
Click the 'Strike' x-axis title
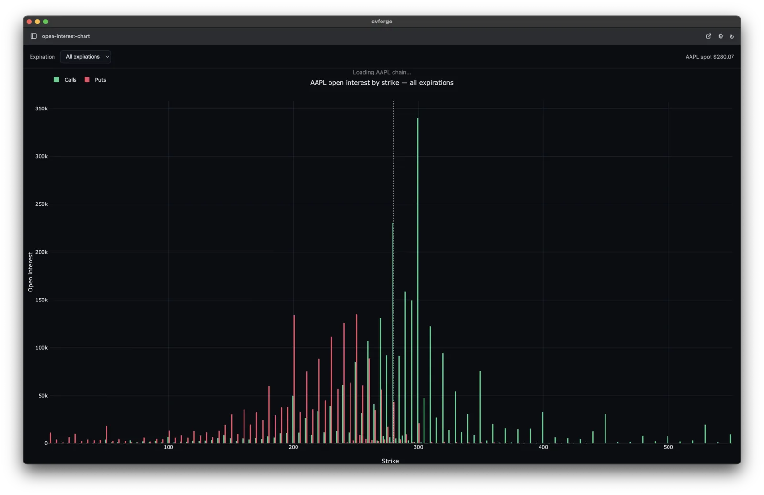[390, 461]
